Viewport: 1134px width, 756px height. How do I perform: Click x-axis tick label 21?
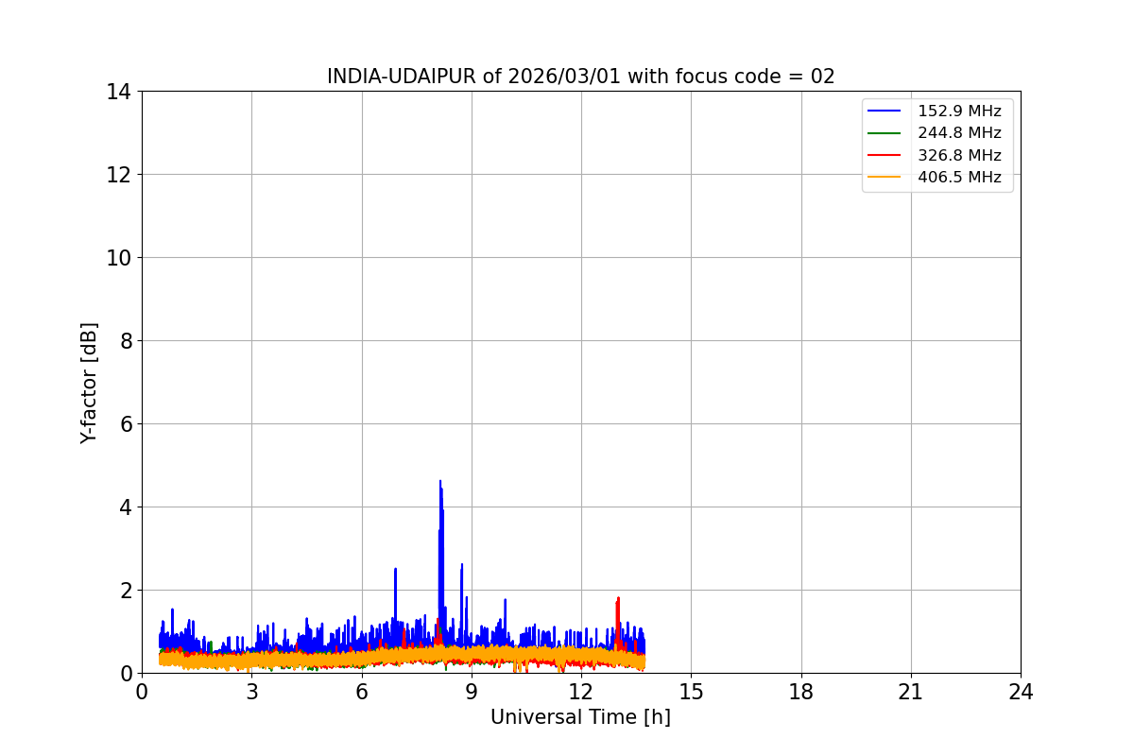click(x=911, y=692)
